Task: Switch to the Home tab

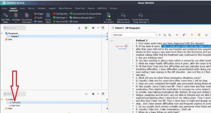Action: [4, 8]
